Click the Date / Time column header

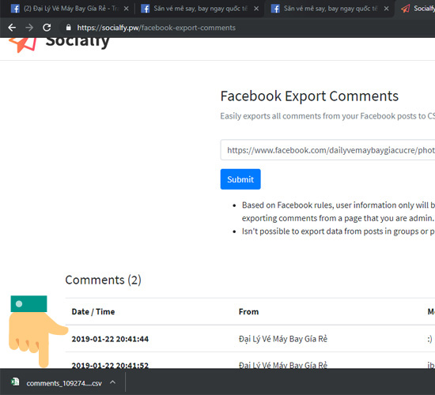[x=93, y=311]
